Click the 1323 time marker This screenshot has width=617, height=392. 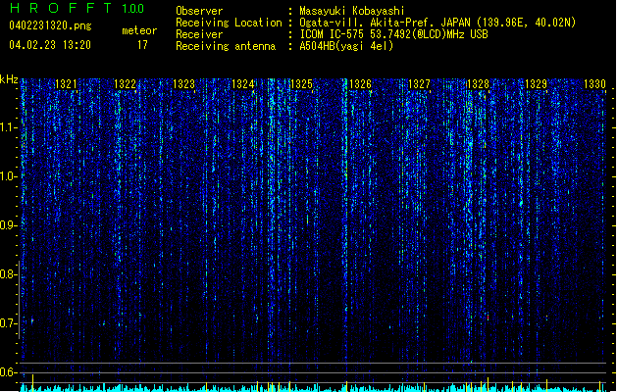click(x=183, y=84)
